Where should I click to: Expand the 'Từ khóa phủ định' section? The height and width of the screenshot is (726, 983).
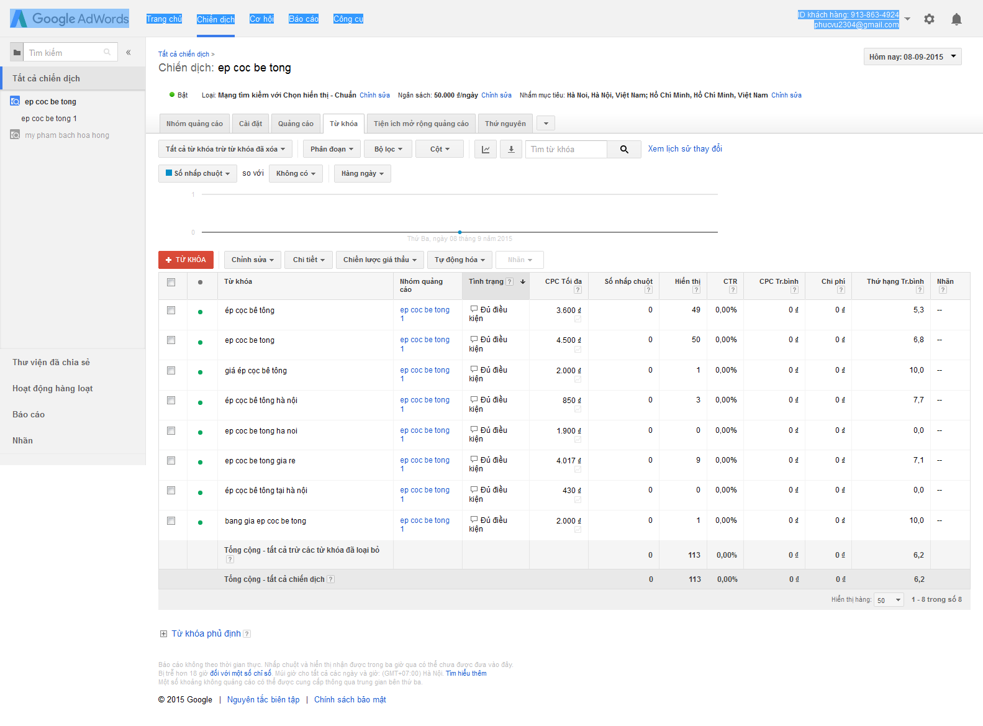(164, 634)
